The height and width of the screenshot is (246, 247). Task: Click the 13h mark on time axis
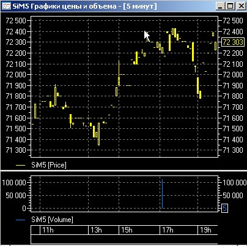point(96,230)
